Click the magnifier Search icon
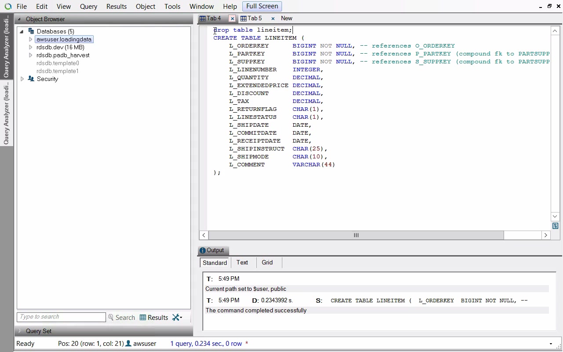The image size is (563, 352). (x=111, y=317)
